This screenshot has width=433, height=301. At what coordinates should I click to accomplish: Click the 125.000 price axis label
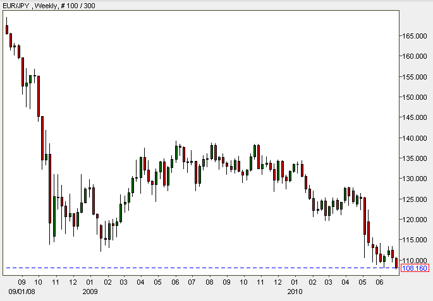tap(415, 199)
